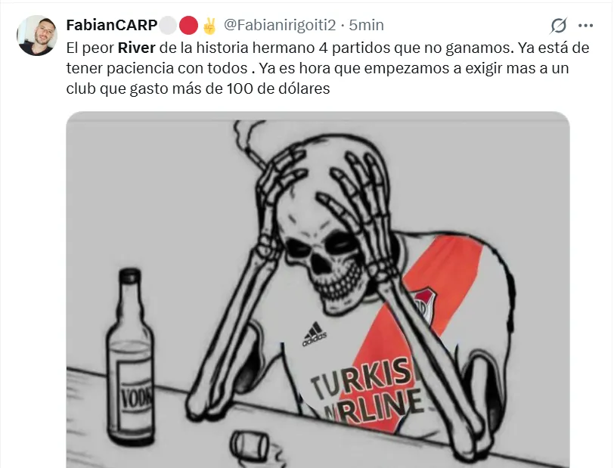Click the red circle emoji beside the name
Image resolution: width=614 pixels, height=468 pixels.
[188, 26]
